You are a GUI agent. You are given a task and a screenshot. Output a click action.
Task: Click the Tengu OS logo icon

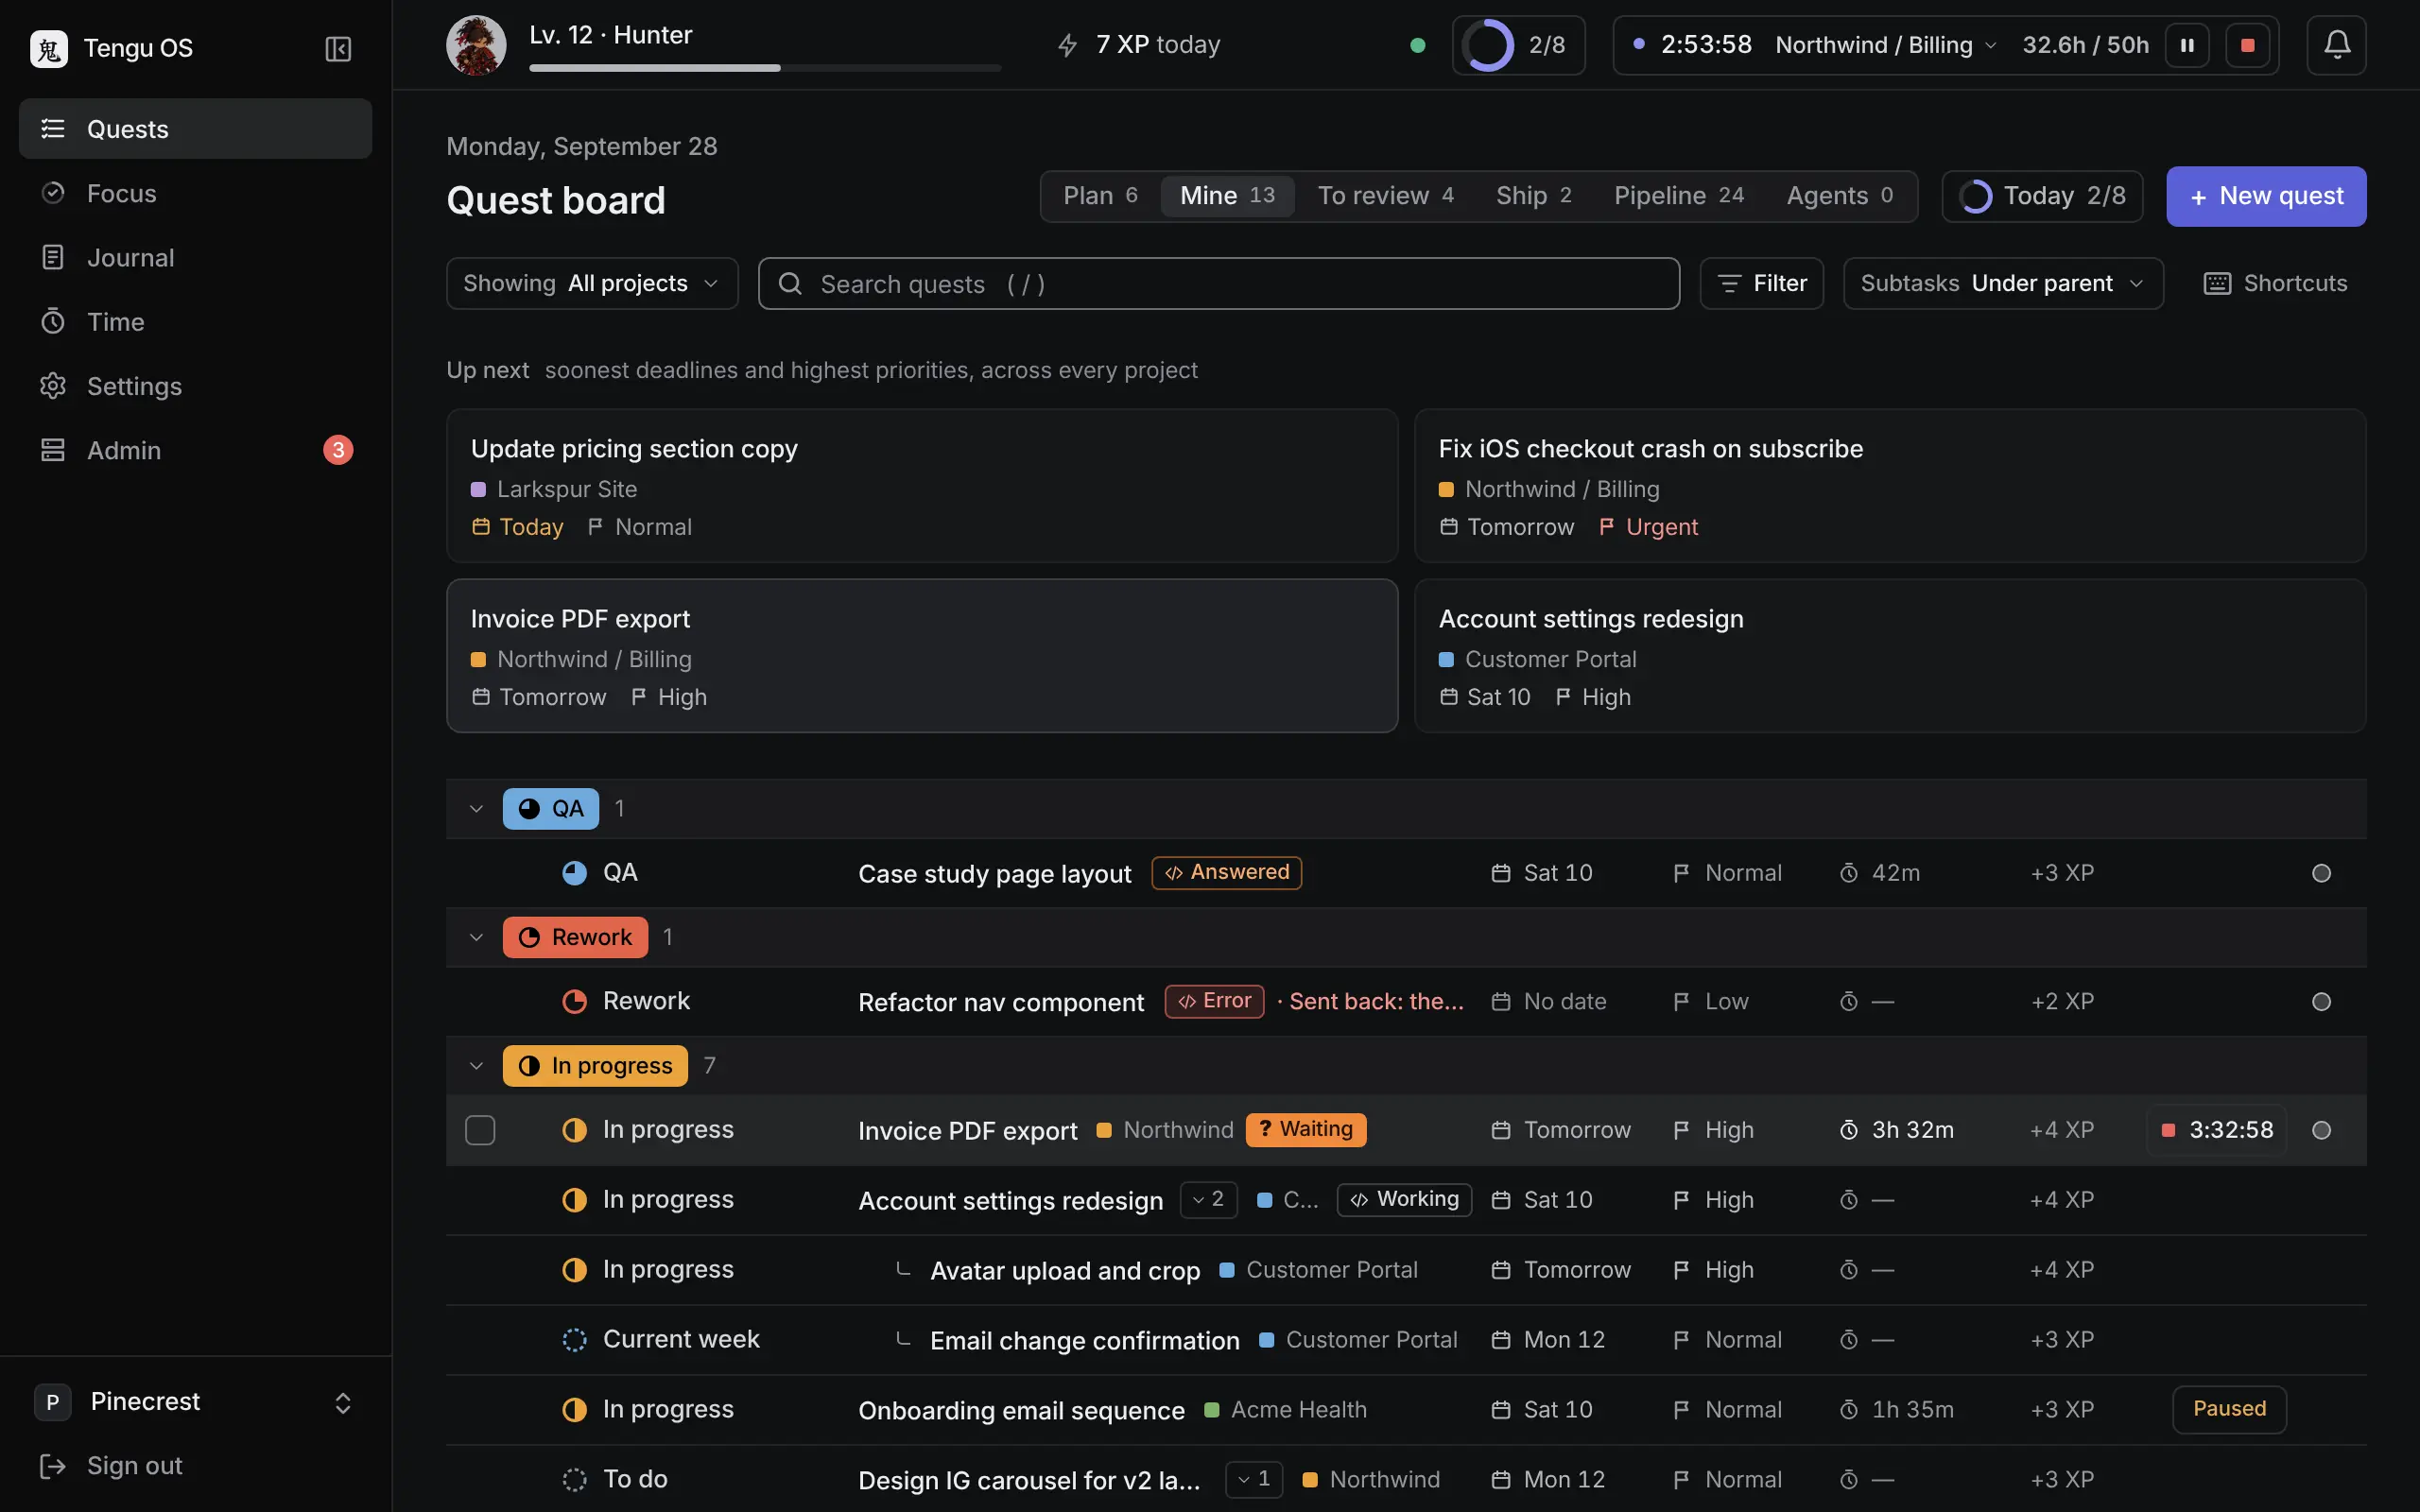point(49,48)
